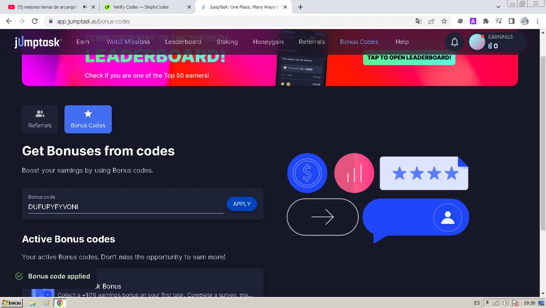This screenshot has width=546, height=308.
Task: Go back in browser history
Action: tap(9, 21)
